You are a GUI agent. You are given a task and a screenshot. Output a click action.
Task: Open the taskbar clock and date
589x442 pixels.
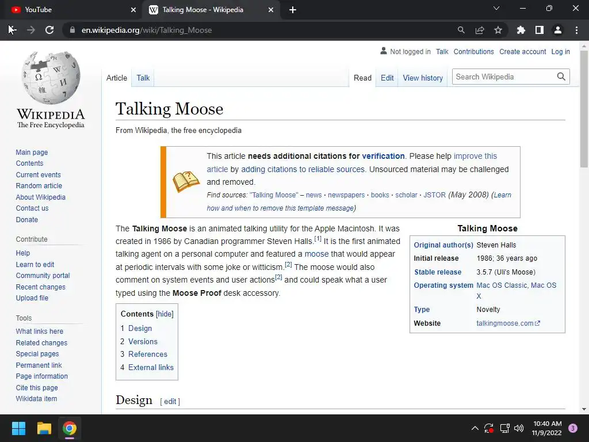[547, 428]
